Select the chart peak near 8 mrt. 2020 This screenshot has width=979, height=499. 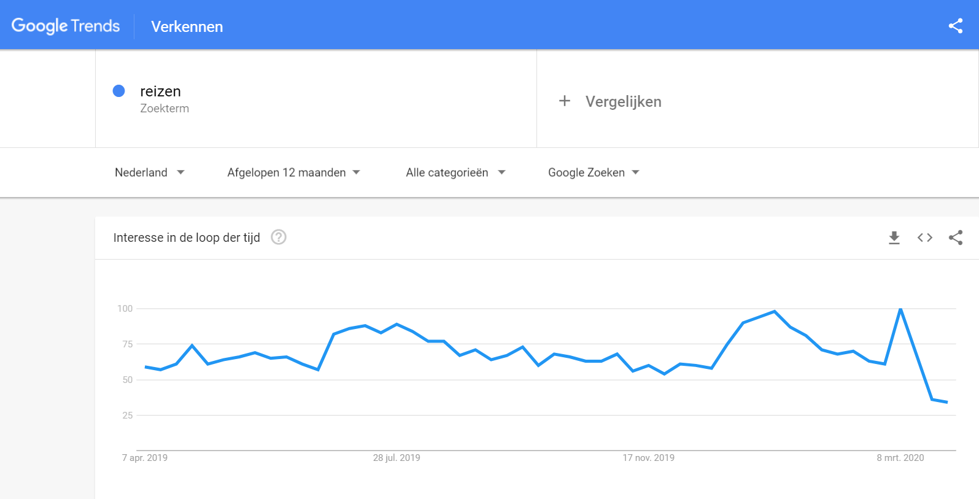click(900, 309)
